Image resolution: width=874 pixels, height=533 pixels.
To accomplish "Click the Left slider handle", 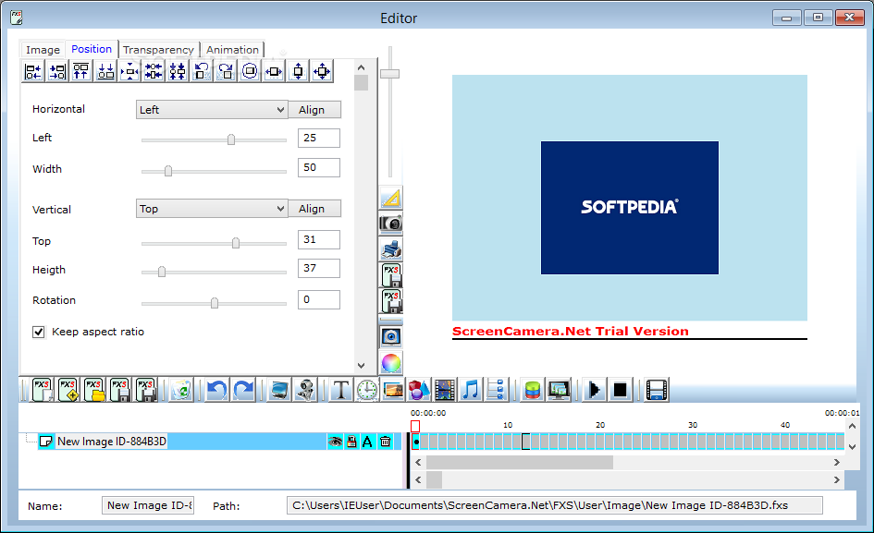I will coord(231,139).
